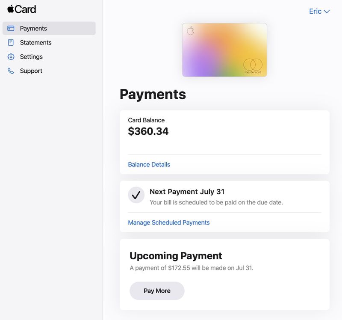The width and height of the screenshot is (342, 320).
Task: Open Manage Scheduled Payments
Action: pyautogui.click(x=168, y=222)
